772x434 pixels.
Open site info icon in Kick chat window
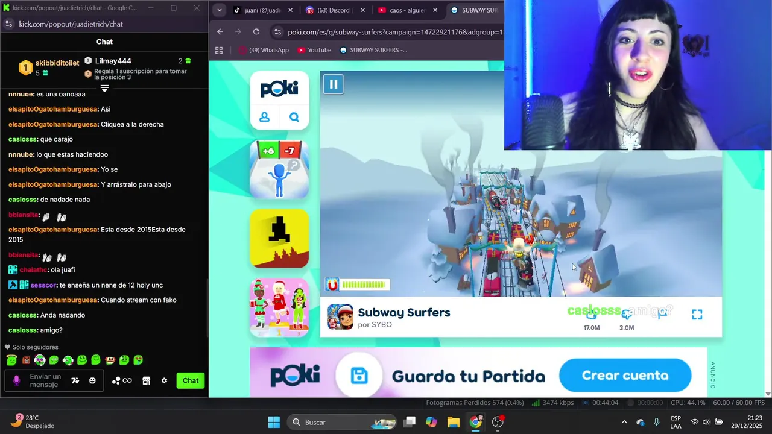(x=8, y=24)
